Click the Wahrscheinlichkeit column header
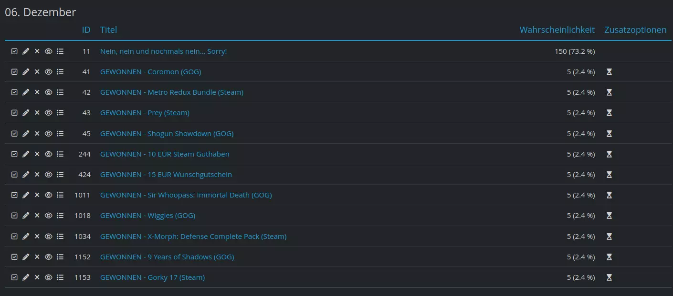This screenshot has width=673, height=296. click(557, 30)
